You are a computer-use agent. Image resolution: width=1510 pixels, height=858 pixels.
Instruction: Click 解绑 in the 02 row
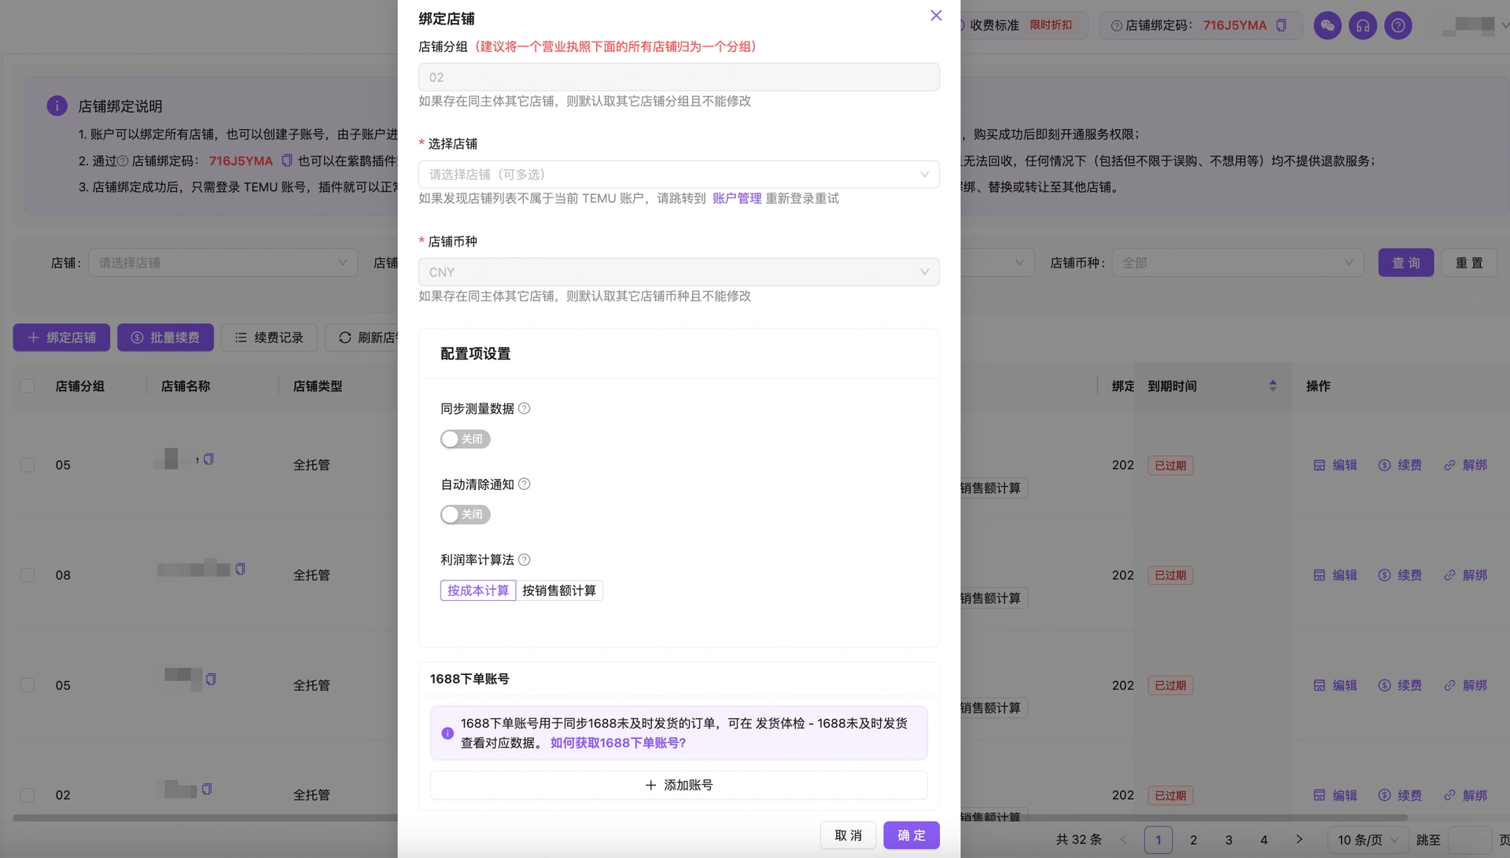(1465, 795)
